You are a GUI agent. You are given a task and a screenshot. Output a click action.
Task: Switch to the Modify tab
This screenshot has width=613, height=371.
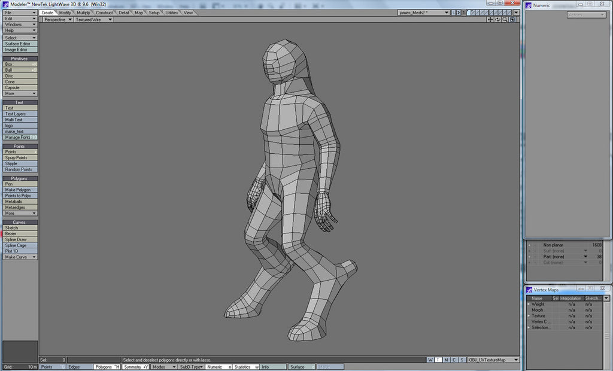[x=66, y=12]
